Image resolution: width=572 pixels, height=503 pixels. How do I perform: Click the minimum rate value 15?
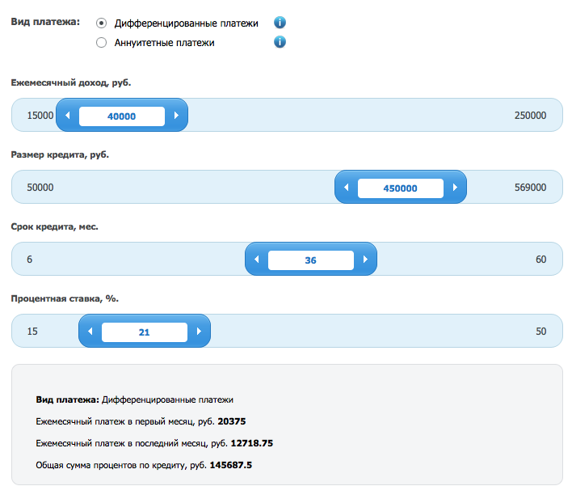[32, 331]
